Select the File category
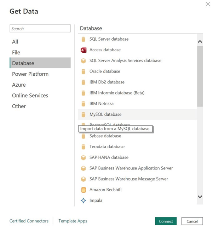Screen dimensions: 213x231 [16, 52]
